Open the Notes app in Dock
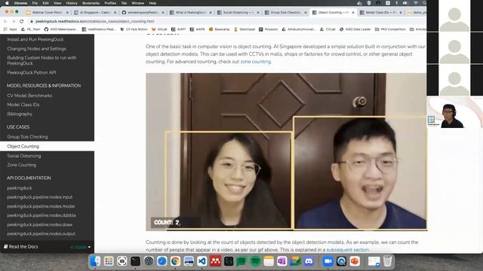The height and width of the screenshot is (271, 483). coord(269,261)
